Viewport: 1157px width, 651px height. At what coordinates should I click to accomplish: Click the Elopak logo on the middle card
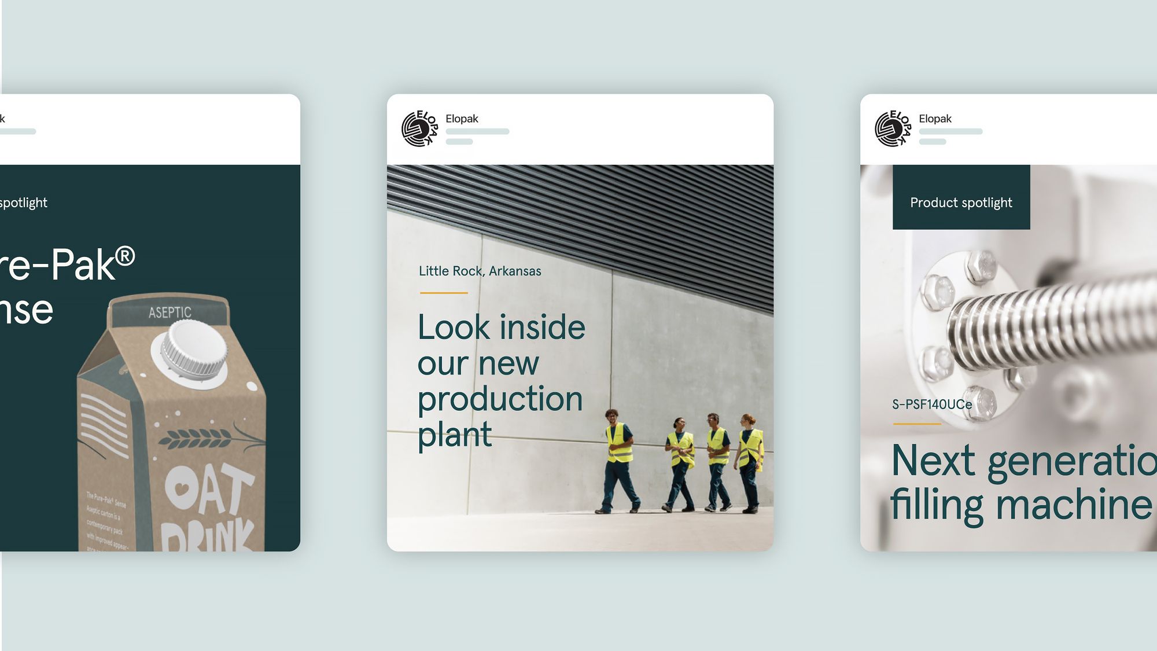(419, 128)
